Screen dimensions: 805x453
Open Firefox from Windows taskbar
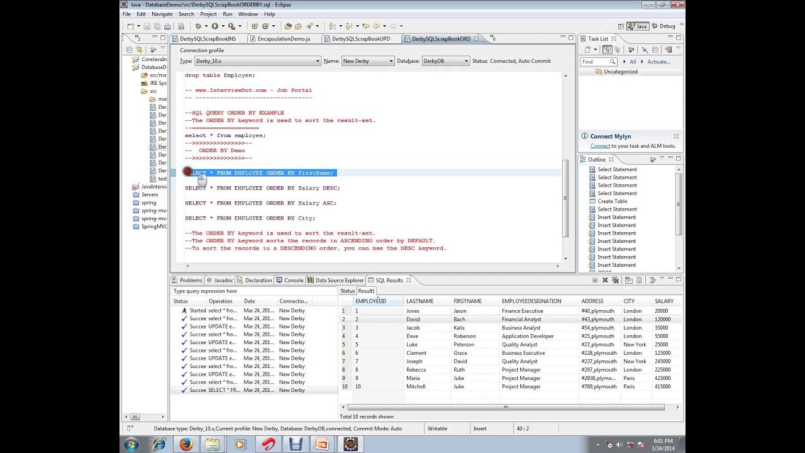coord(186,444)
